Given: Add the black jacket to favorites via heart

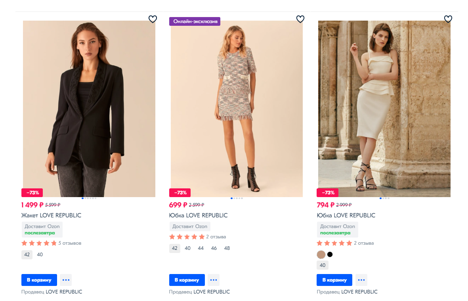Looking at the screenshot, I should [x=153, y=19].
